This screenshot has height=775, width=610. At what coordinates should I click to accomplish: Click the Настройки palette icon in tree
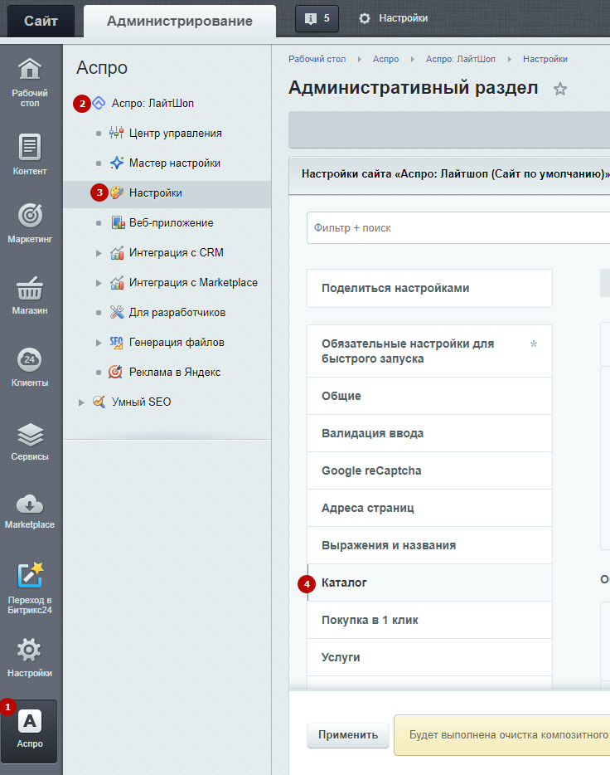[x=117, y=193]
